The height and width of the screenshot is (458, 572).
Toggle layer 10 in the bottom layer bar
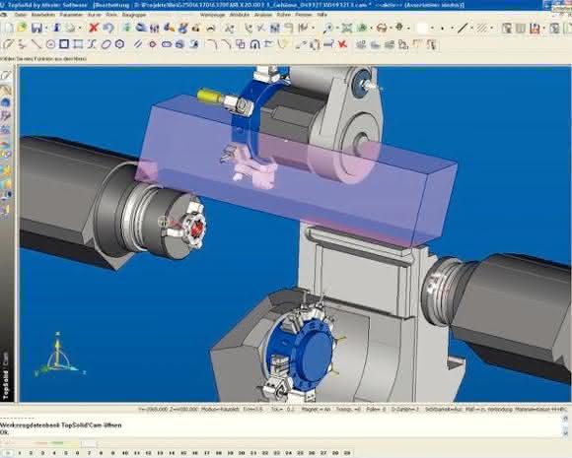[125, 453]
